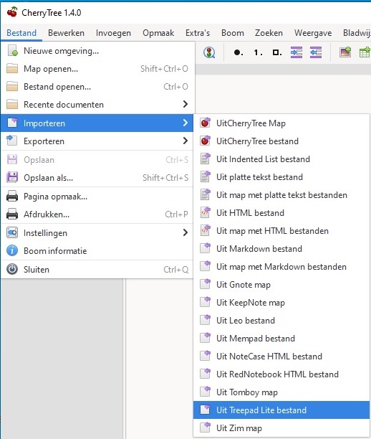
Task: Click the decrease indent toolbar icon
Action: pos(316,52)
